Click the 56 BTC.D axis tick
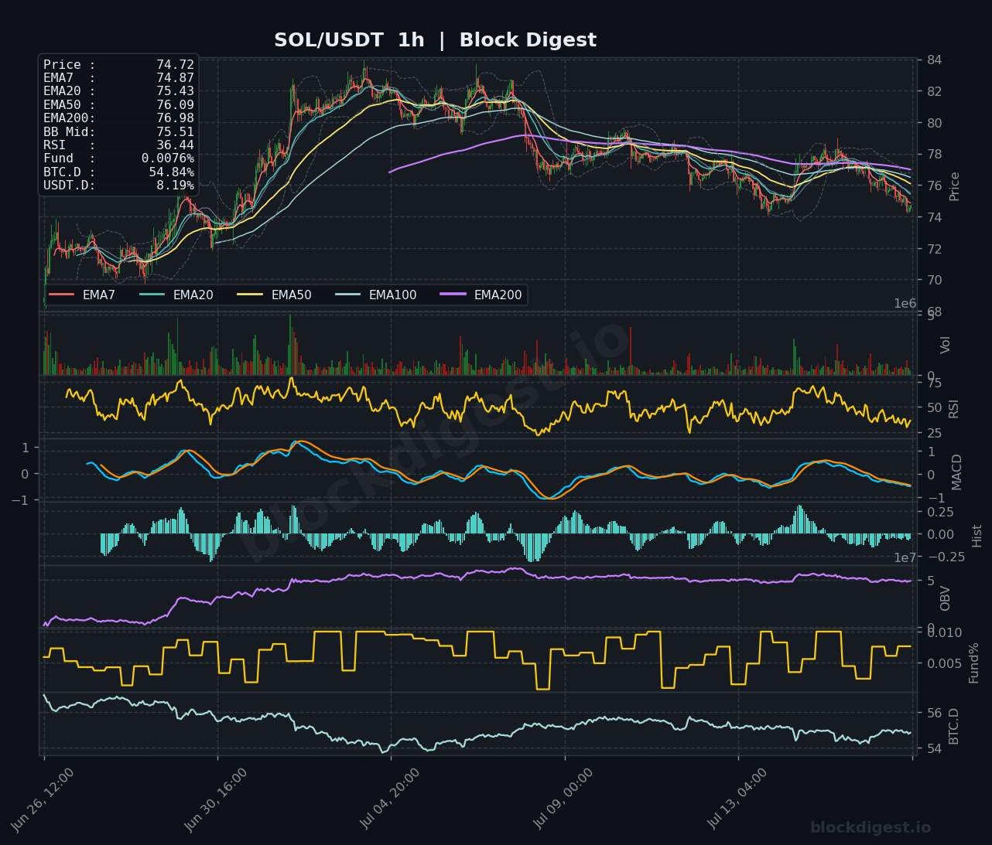The image size is (992, 845). 934,714
